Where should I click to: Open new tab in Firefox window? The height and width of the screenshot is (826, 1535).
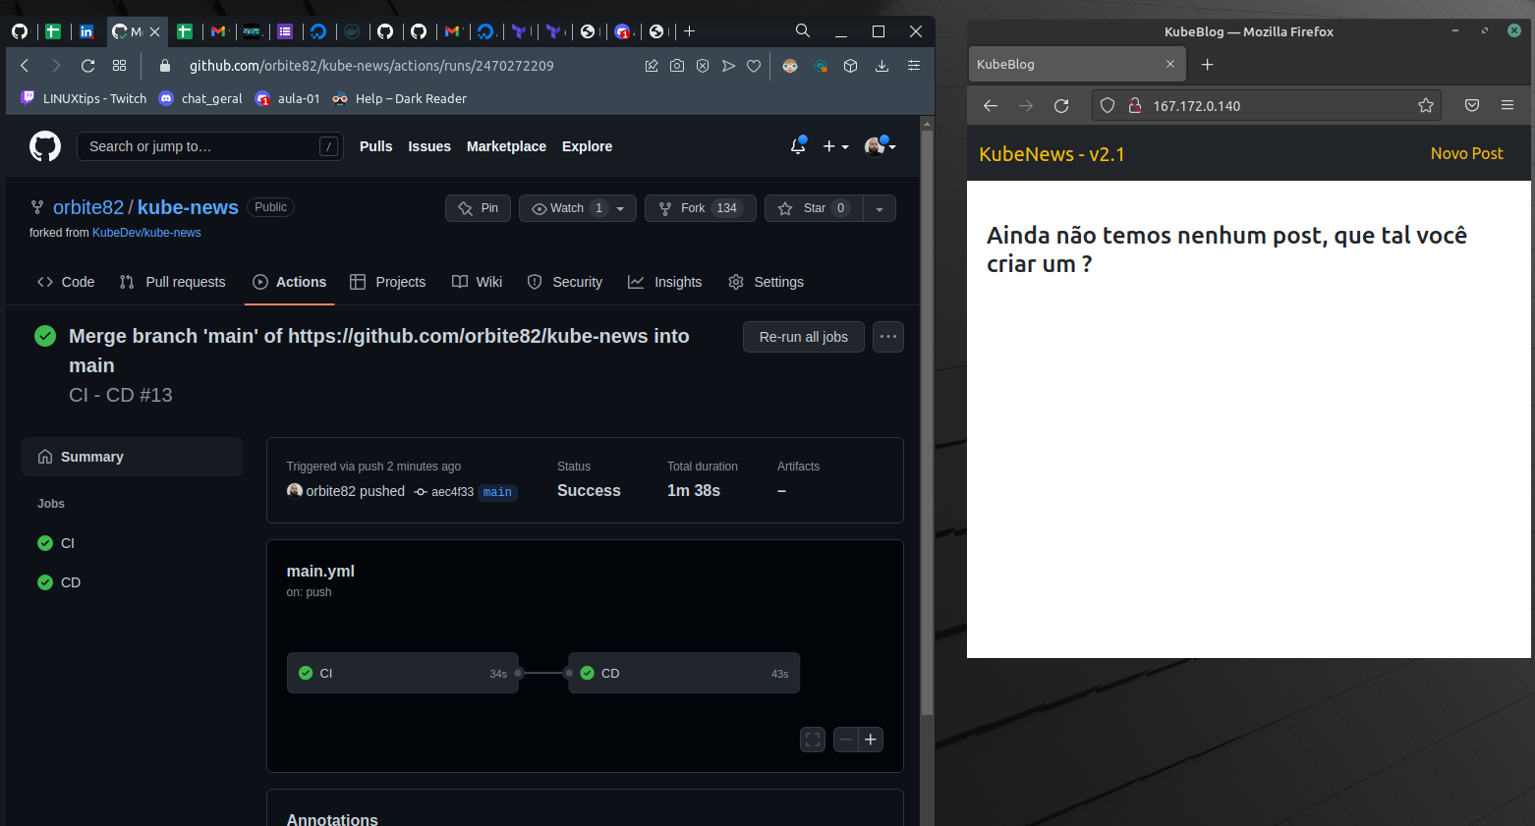(x=1208, y=64)
